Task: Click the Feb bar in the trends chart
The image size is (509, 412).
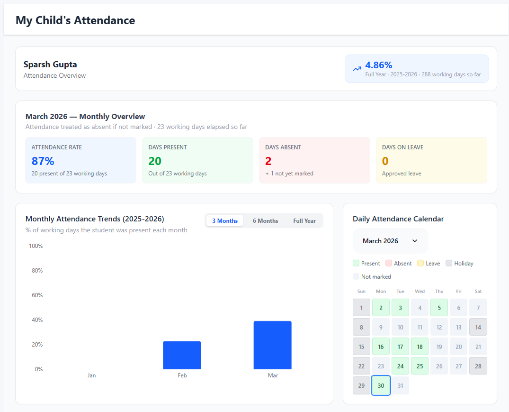Action: pos(182,355)
